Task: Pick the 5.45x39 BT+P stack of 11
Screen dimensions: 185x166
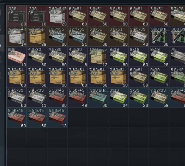Action: click(37, 97)
